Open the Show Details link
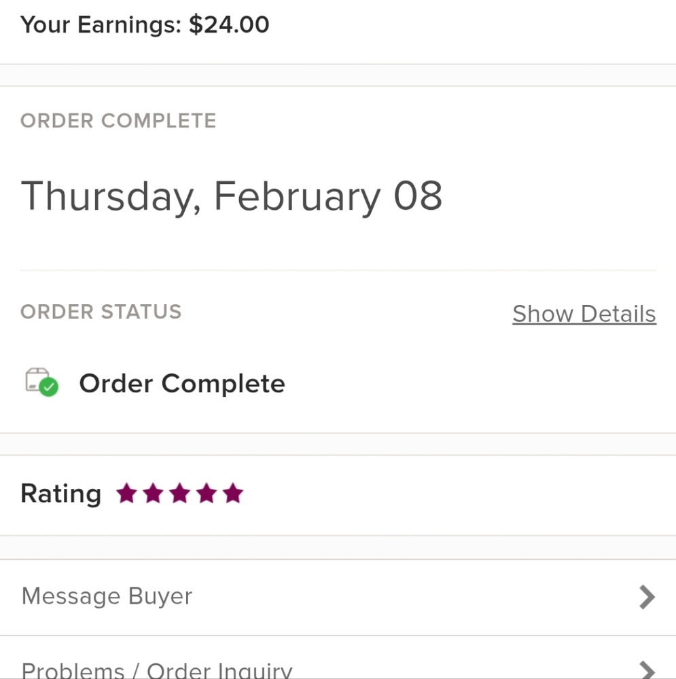The height and width of the screenshot is (679, 676). pyautogui.click(x=584, y=314)
